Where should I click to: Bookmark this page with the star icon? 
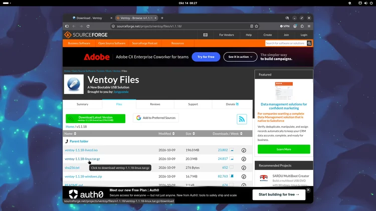tap(256, 26)
